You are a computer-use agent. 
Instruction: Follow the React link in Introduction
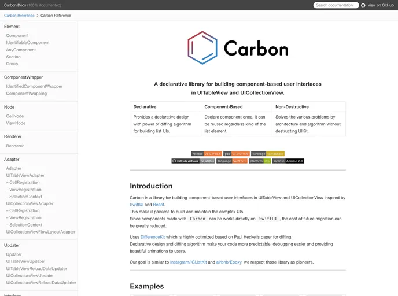(x=159, y=205)
